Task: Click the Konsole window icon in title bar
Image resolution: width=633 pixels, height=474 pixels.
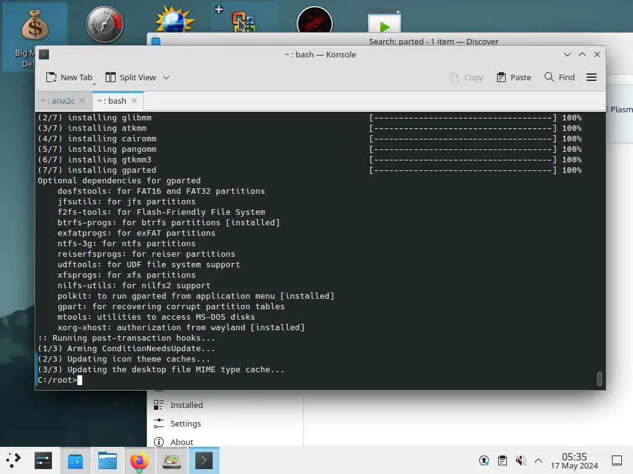Action: (44, 54)
